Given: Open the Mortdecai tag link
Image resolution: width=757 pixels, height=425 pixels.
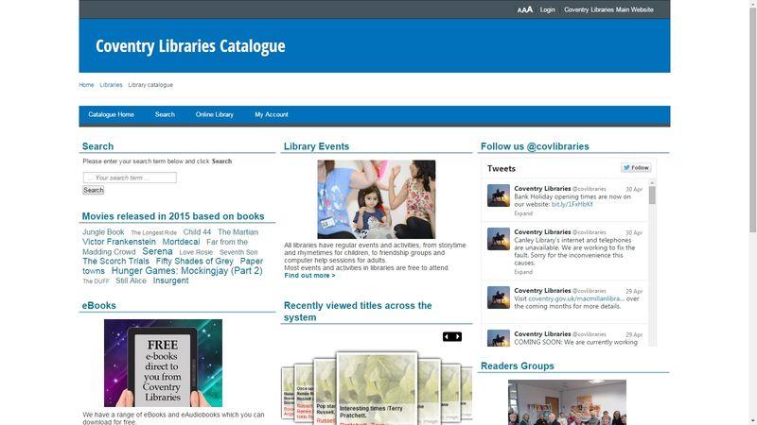Looking at the screenshot, I should [181, 242].
